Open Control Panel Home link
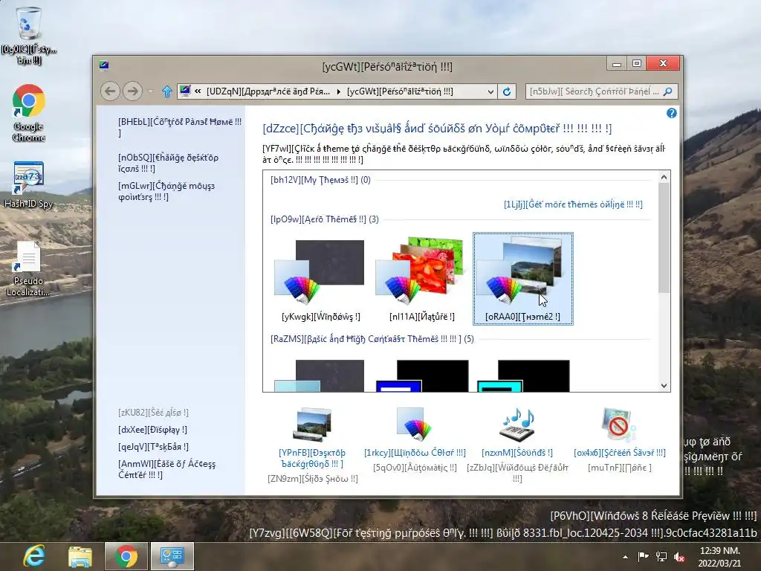 point(180,127)
